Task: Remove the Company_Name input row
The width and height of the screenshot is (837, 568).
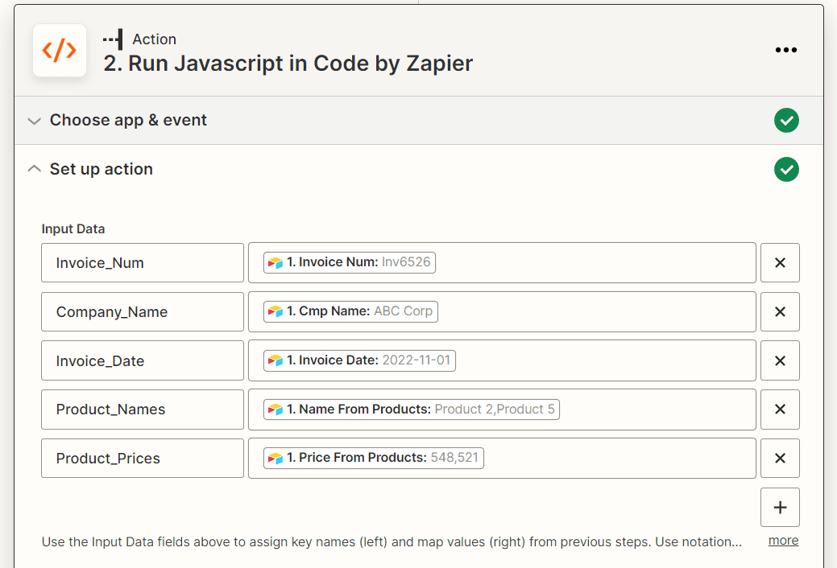Action: (x=780, y=311)
